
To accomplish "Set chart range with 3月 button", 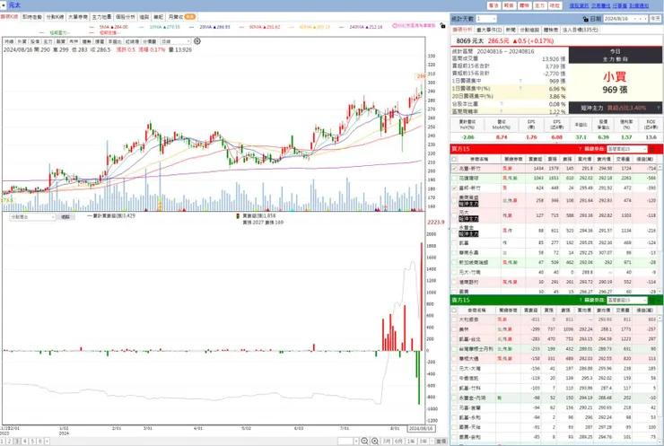I will (x=386, y=442).
